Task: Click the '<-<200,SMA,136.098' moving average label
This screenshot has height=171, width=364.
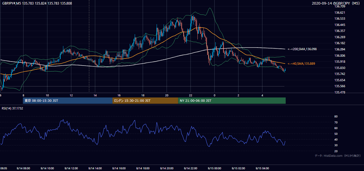Action: pos(302,49)
